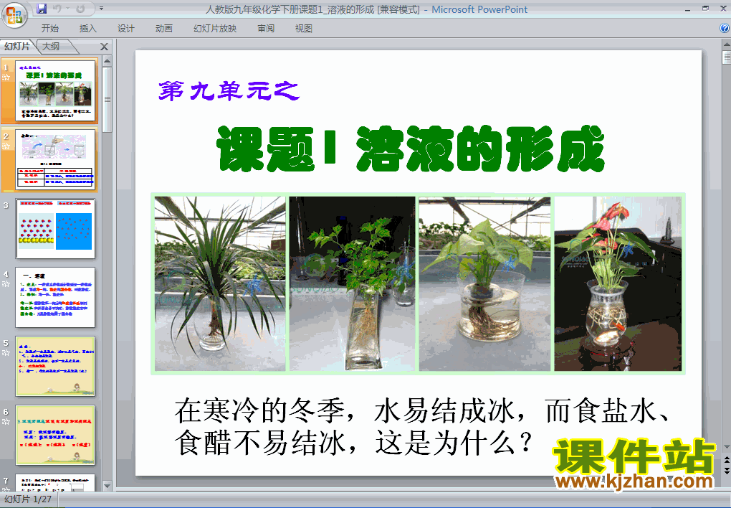Close the slides thumbnail pane
The width and height of the screenshot is (731, 508).
point(104,47)
